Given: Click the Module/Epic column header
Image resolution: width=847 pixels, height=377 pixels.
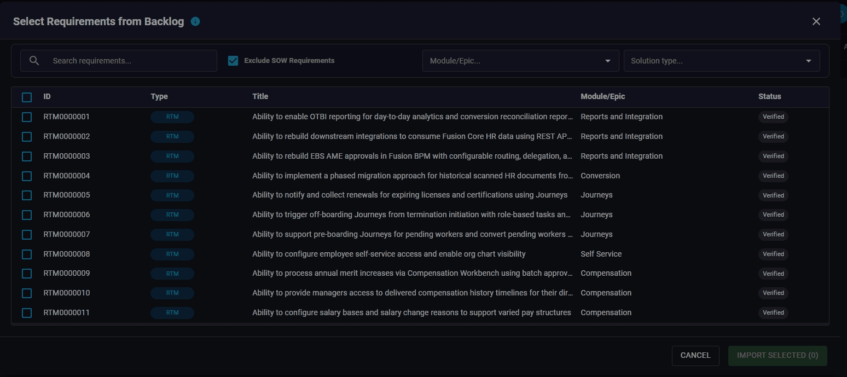Looking at the screenshot, I should coord(603,96).
